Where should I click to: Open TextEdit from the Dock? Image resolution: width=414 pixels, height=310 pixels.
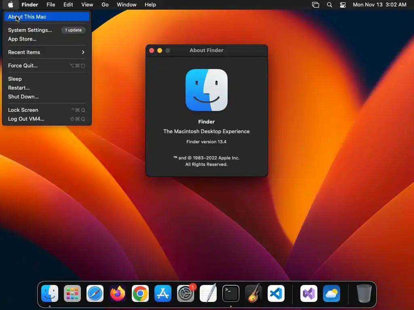(x=208, y=293)
